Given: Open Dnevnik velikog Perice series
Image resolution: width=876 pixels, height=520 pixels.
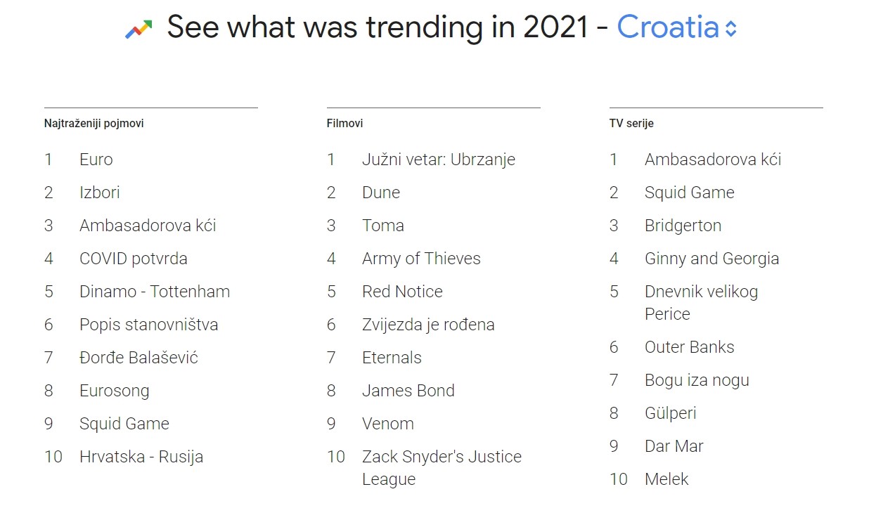Looking at the screenshot, I should tap(702, 303).
